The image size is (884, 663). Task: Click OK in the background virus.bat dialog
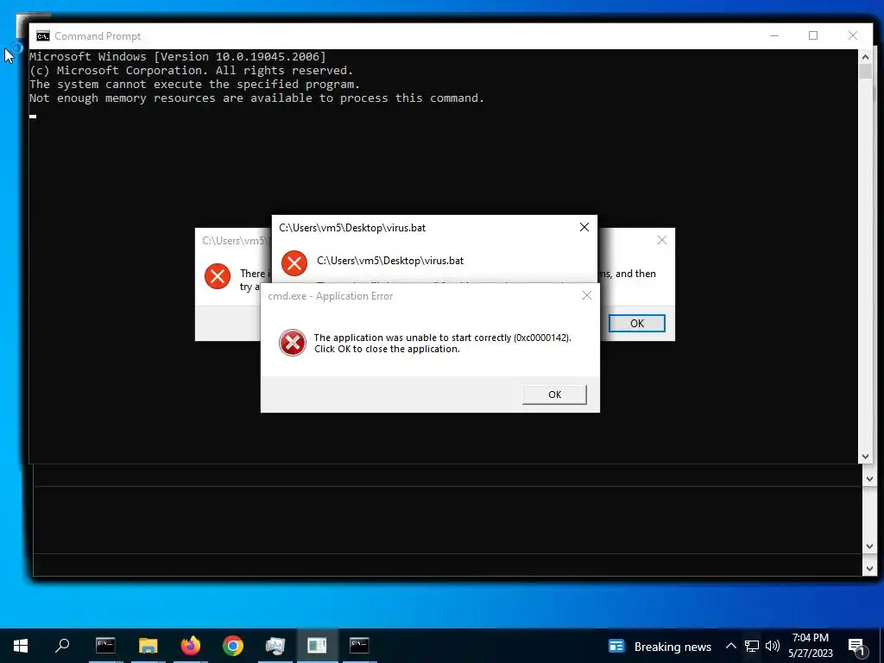pos(636,323)
